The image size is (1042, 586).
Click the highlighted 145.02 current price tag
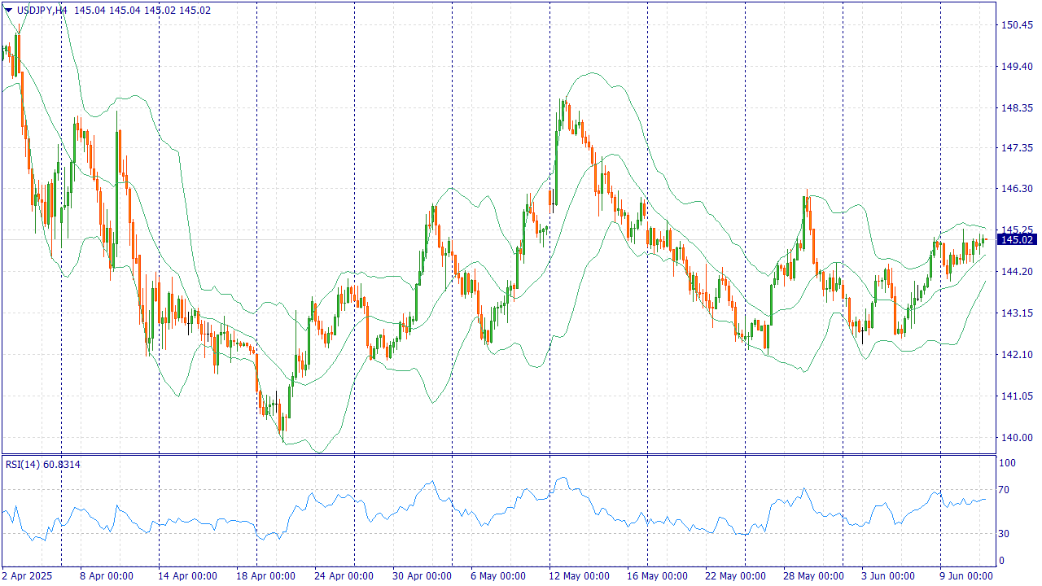coord(1017,239)
